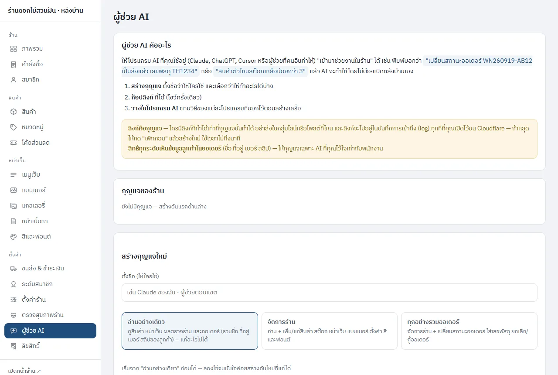The height and width of the screenshot is (375, 558).
Task: Click the ตั้งค่าร้าน sliders icon
Action: (x=14, y=300)
